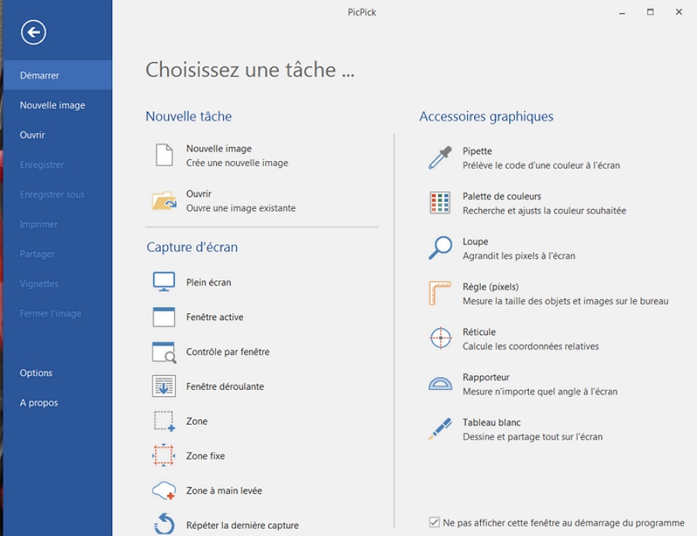Click the greyed Partager sidebar entry
Viewport: 697px width, 536px height.
pyautogui.click(x=57, y=254)
